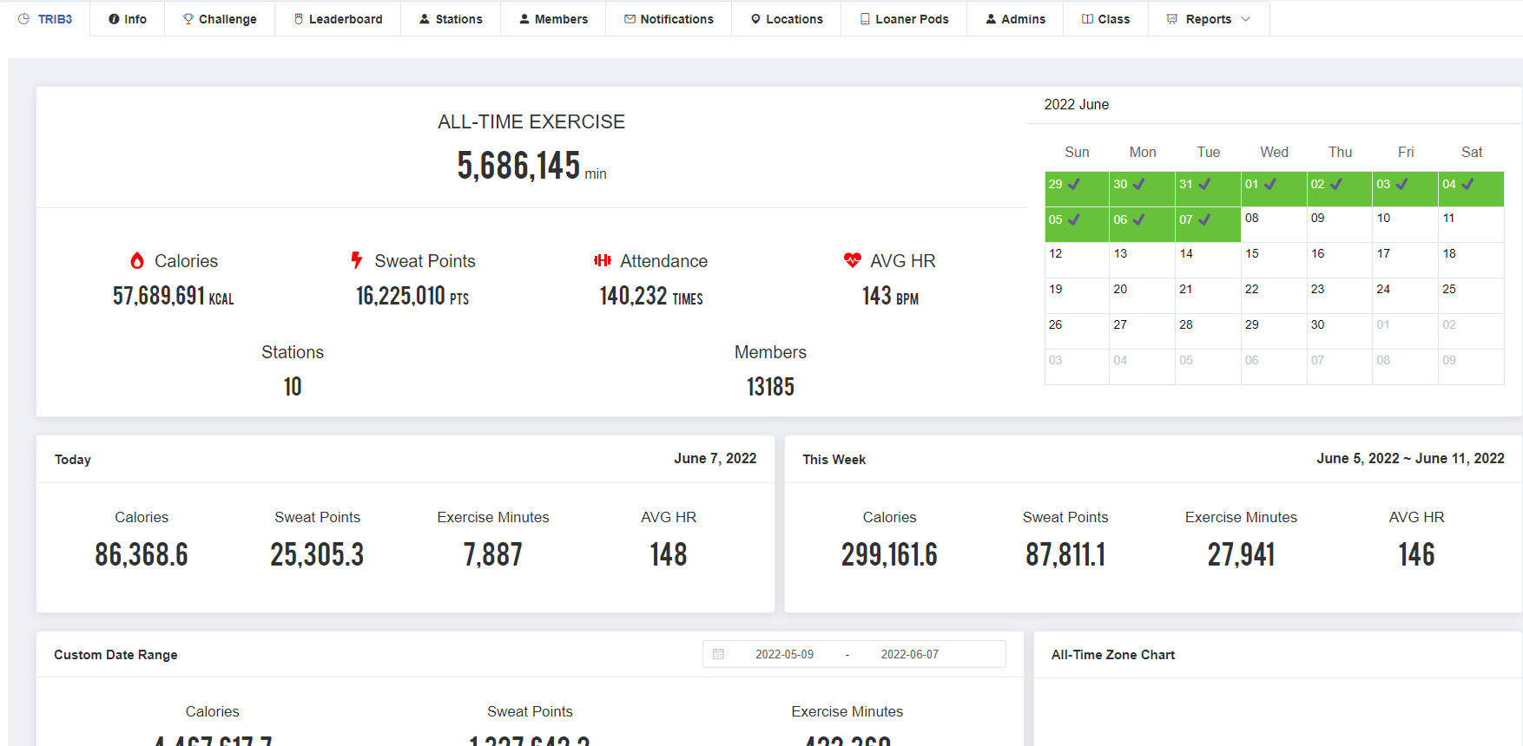The width and height of the screenshot is (1523, 746).
Task: Select the Stations tab
Action: 451,19
